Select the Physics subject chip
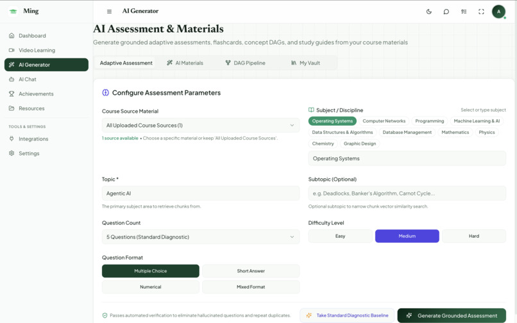The width and height of the screenshot is (517, 323). click(487, 132)
